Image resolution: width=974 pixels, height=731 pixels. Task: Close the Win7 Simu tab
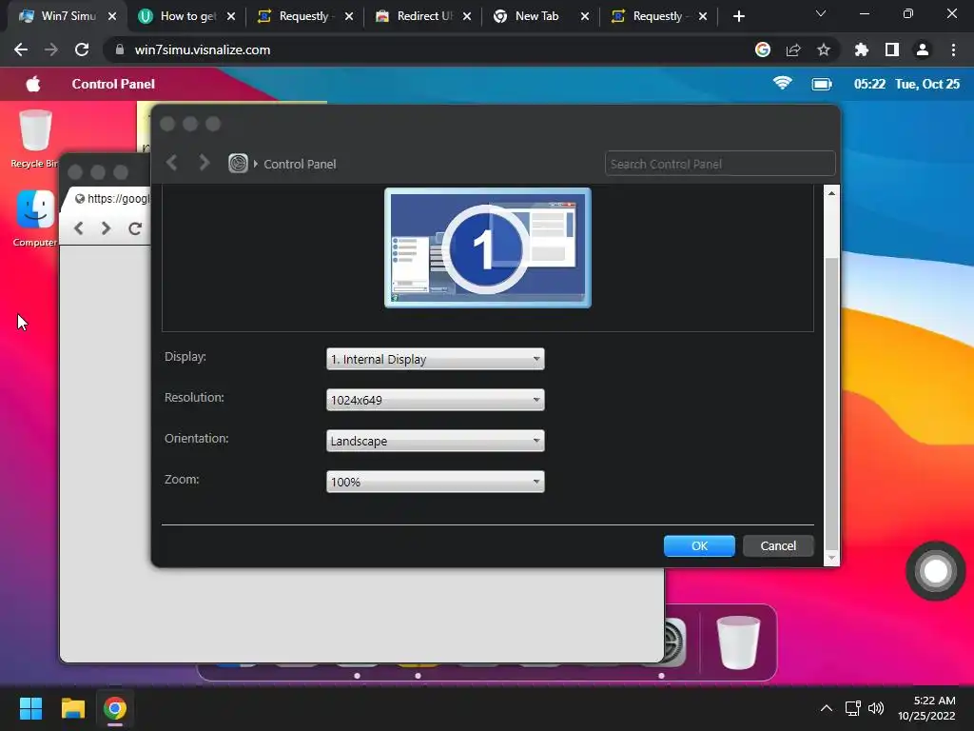[x=112, y=17]
